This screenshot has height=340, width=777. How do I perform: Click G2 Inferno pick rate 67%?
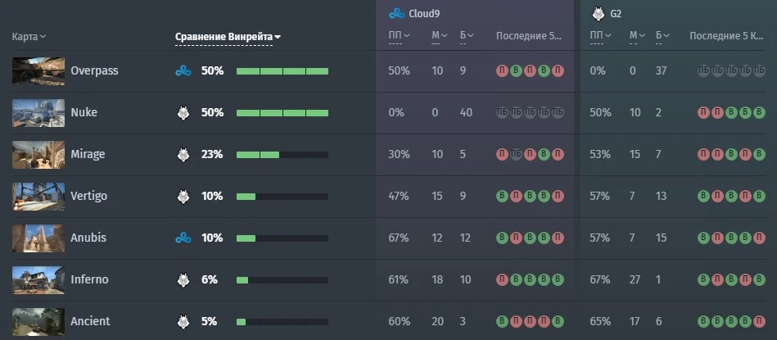click(600, 279)
